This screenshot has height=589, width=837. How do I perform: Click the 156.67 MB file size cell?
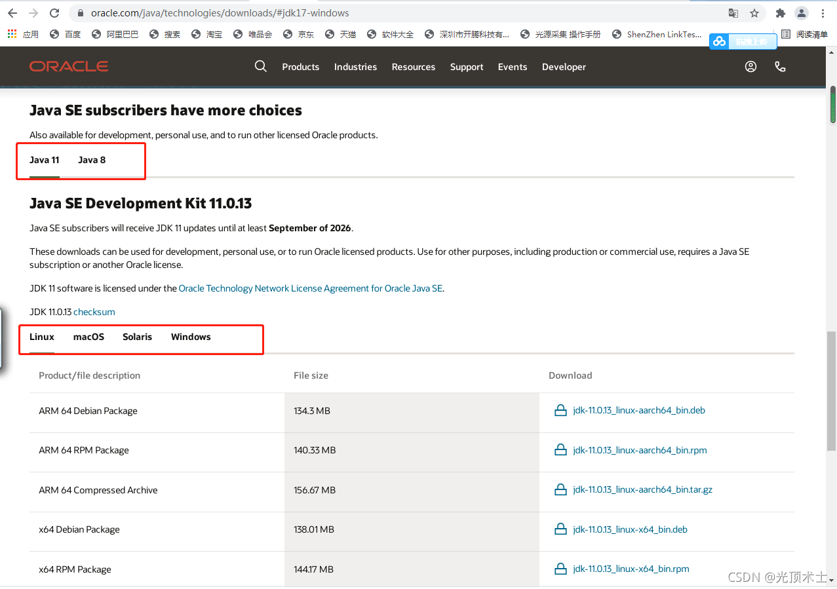click(x=412, y=492)
